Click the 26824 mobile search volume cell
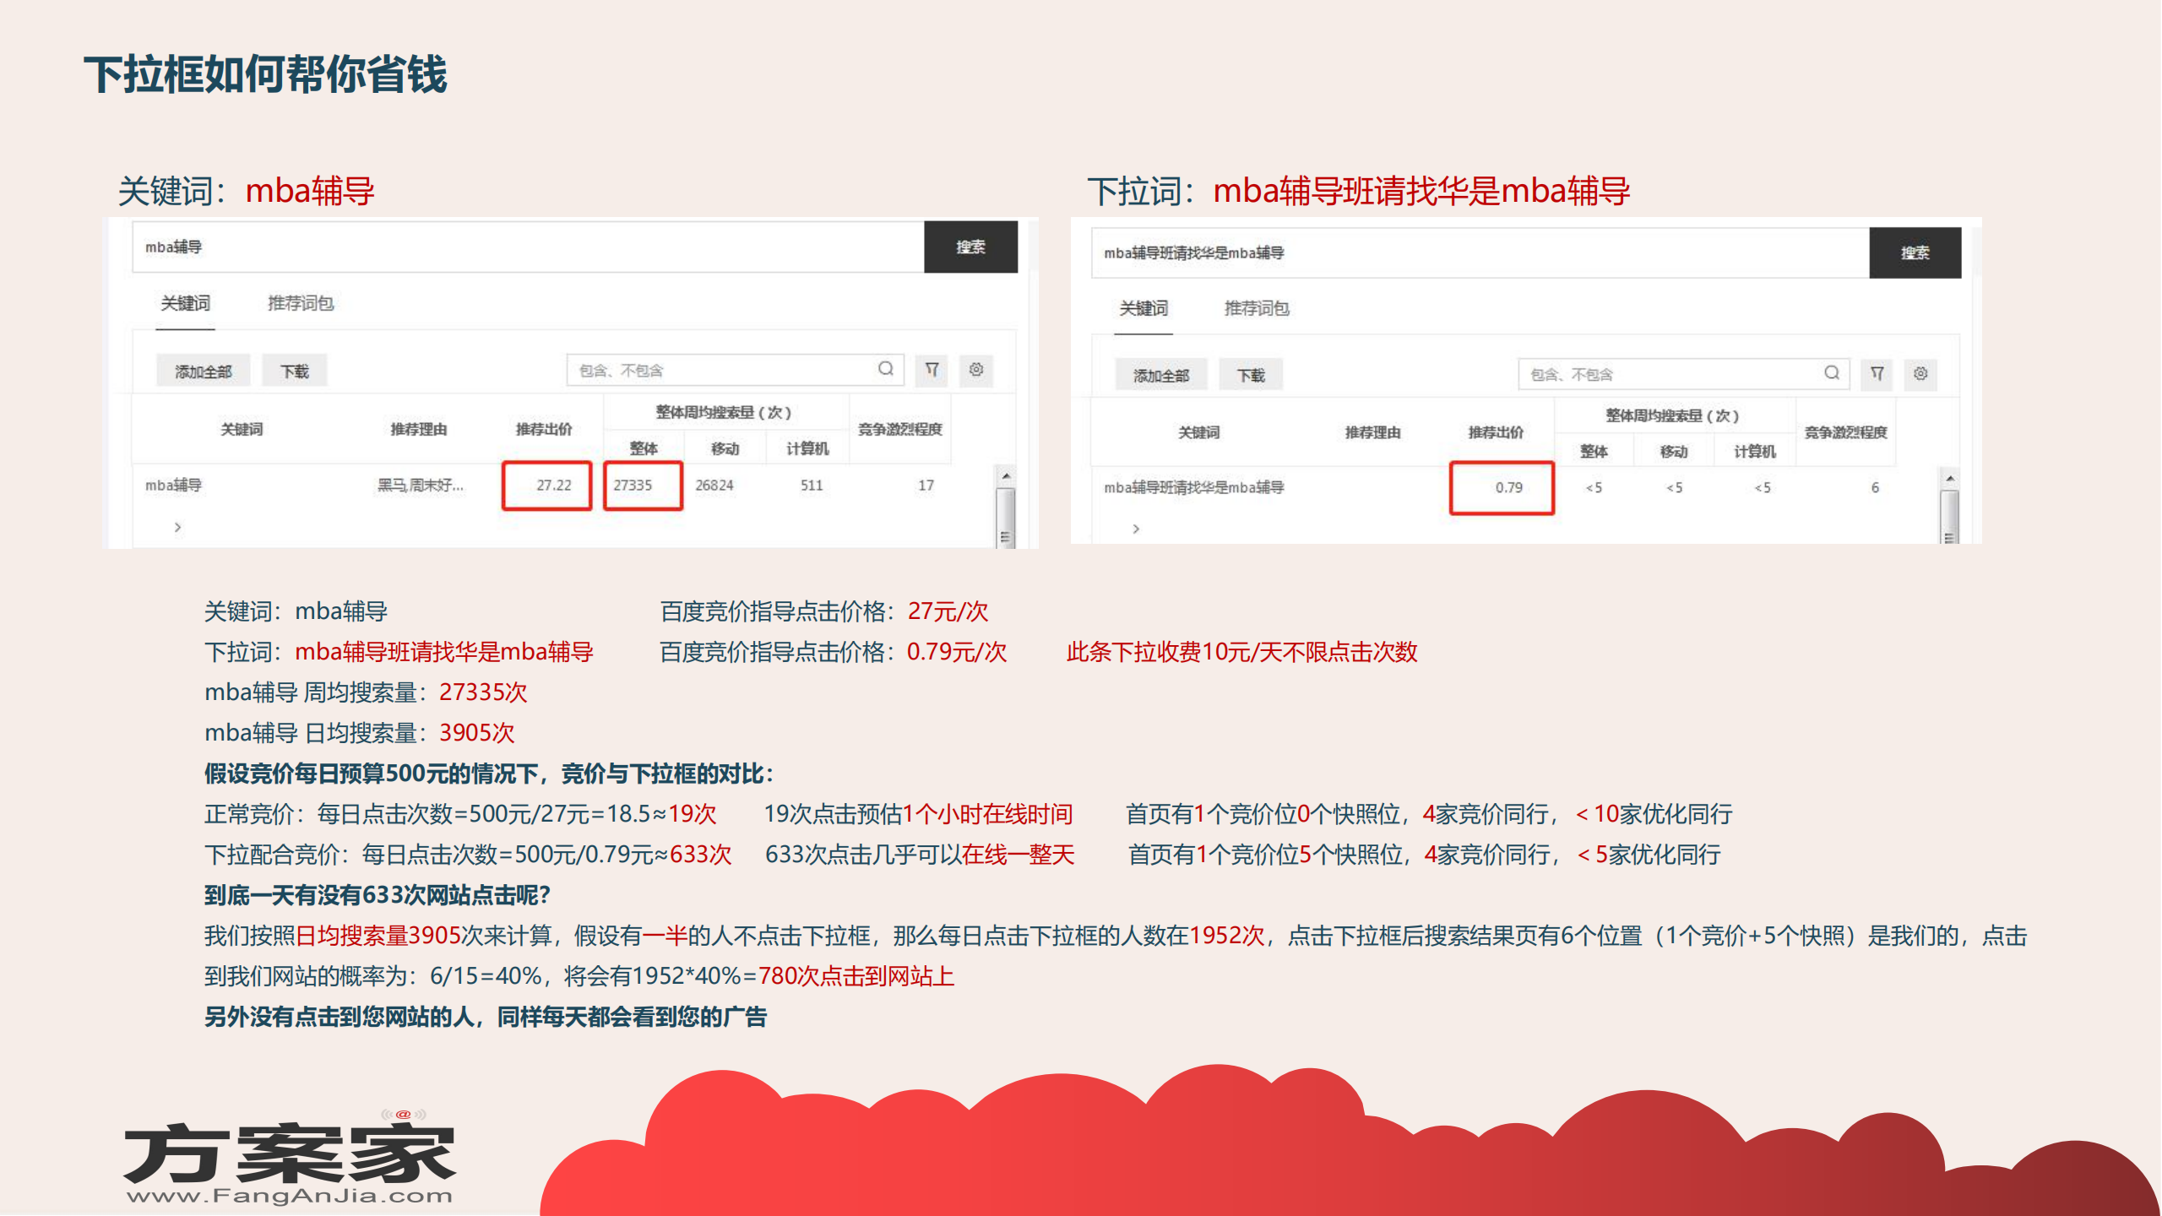This screenshot has height=1216, width=2162. pyautogui.click(x=714, y=486)
